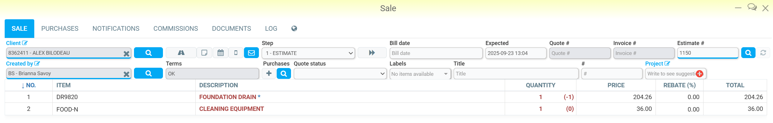The width and height of the screenshot is (773, 123).
Task: Advance step with fast-forward arrows button
Action: point(372,53)
